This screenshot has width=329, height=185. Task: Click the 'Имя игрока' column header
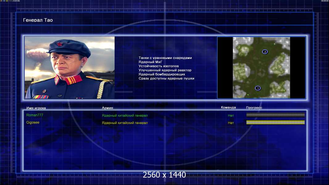coord(36,108)
